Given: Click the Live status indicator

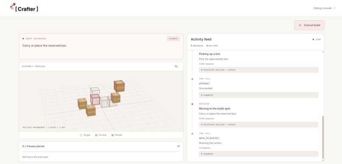Looking at the screenshot, I should [317, 40].
